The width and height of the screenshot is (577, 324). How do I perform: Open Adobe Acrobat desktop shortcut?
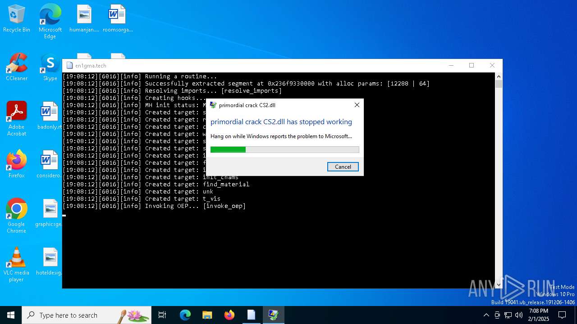[x=17, y=119]
